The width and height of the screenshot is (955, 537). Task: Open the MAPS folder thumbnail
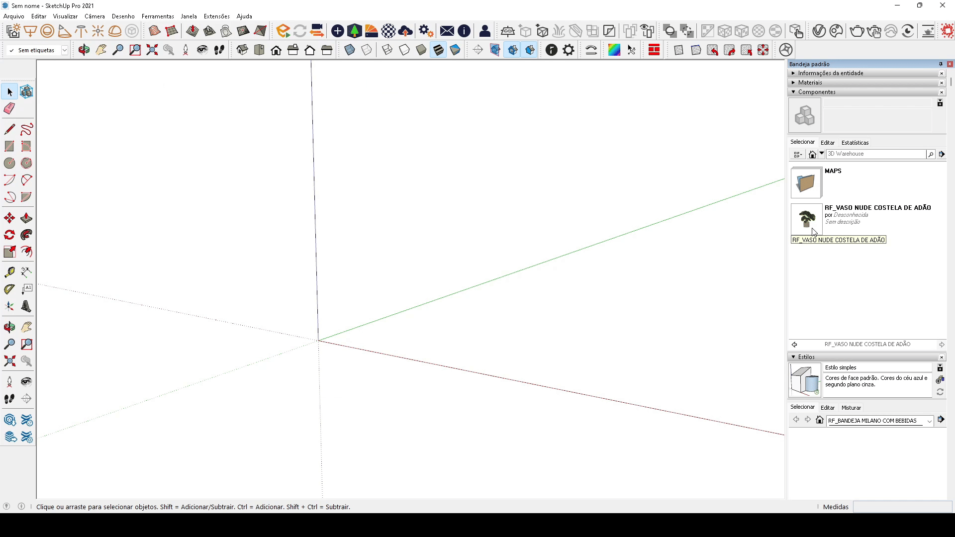pos(806,183)
